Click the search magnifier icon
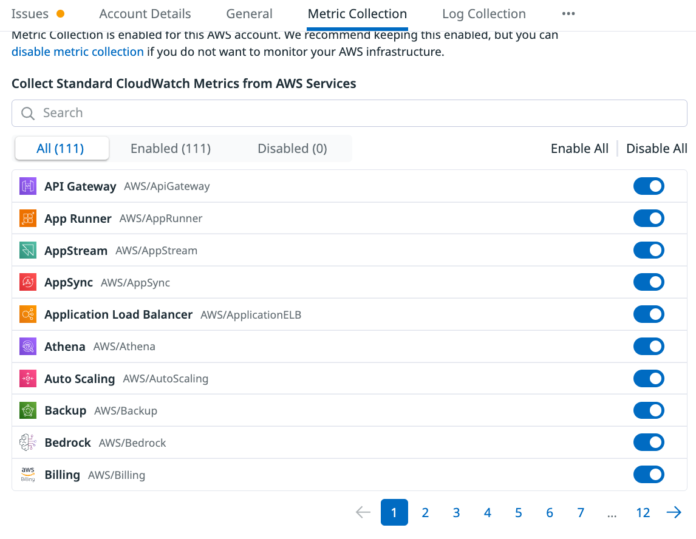Viewport: 696px width, 539px height. point(28,113)
